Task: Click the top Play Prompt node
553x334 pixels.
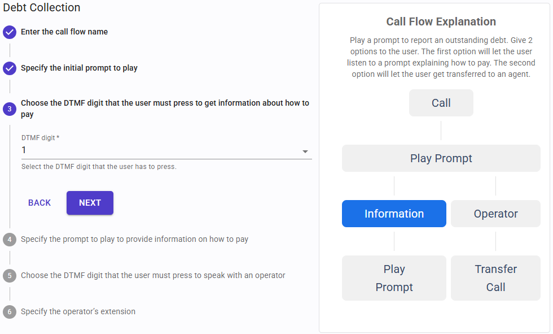Action: click(441, 158)
